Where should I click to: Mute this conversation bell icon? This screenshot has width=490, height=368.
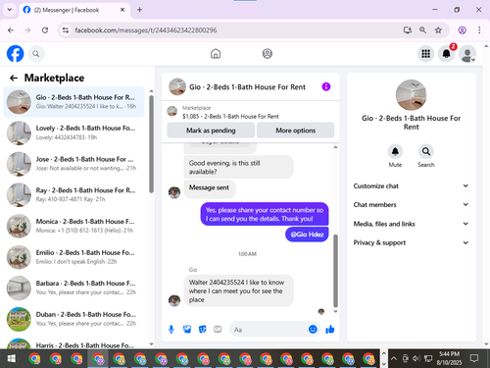pos(395,151)
